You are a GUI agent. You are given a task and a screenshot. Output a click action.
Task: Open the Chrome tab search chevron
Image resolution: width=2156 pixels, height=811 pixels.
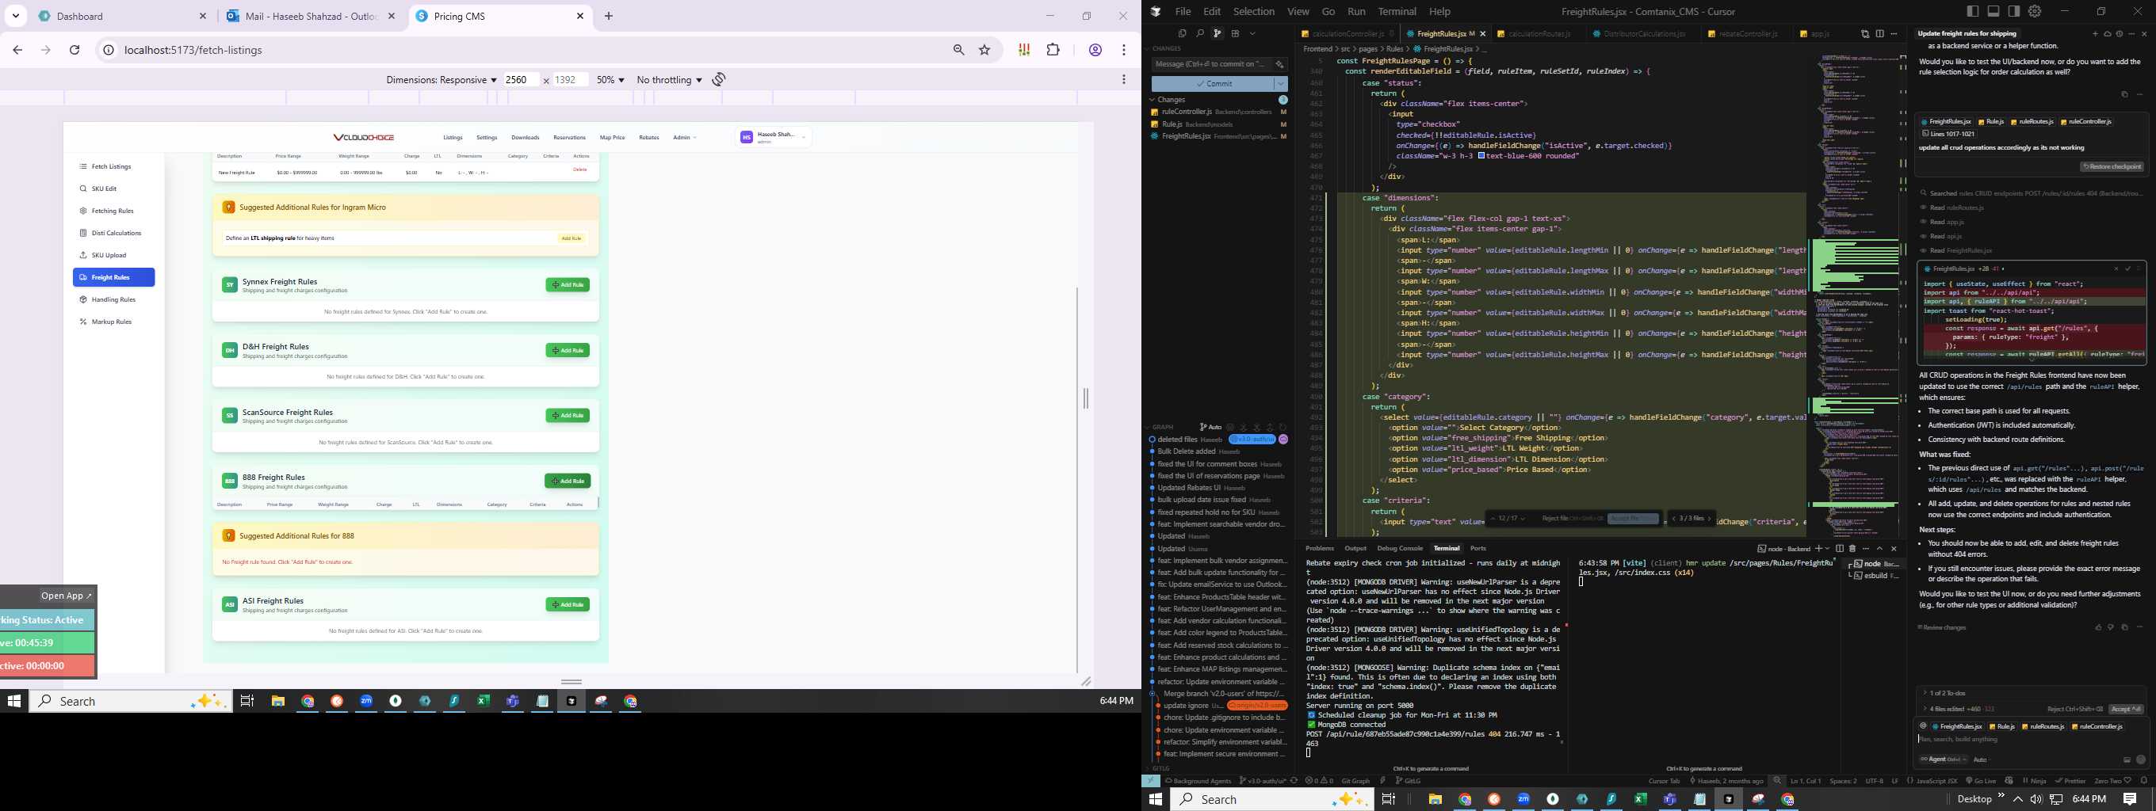click(x=16, y=16)
